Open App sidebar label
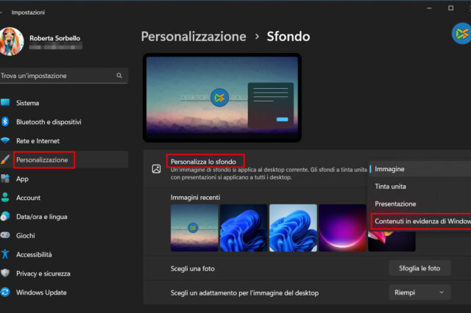The image size is (471, 313). tap(22, 179)
